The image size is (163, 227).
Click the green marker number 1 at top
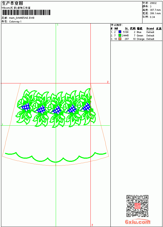58,25
